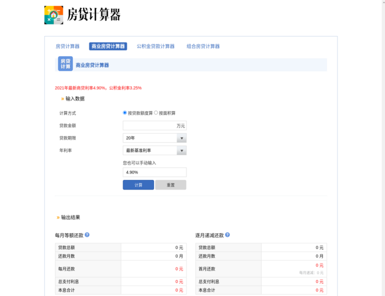Screen dimensions: 385x296
Task: Switch to 房贷计算器 tab
Action: 68,46
